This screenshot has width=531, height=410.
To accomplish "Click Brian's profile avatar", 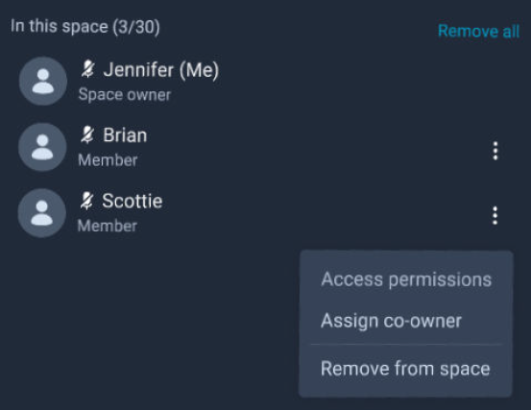I will pos(42,147).
